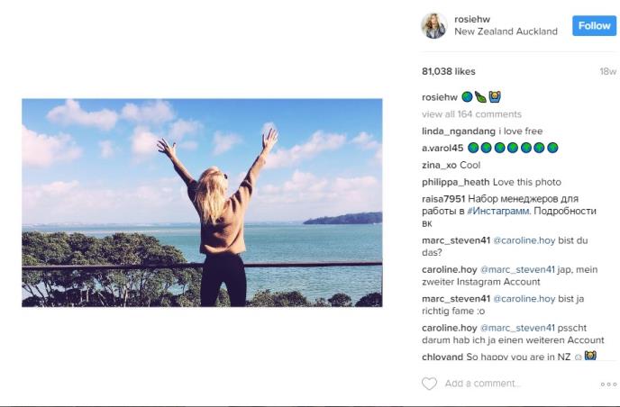Expand view all 164 comments
Screen dimensions: 620x407
(471, 114)
